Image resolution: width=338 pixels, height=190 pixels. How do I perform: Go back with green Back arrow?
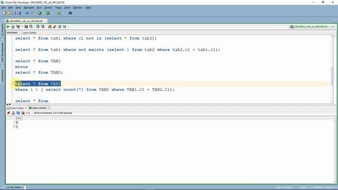coord(40,13)
